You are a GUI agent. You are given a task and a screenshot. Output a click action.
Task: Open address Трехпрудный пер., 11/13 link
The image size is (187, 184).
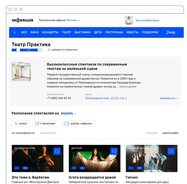pyautogui.click(x=106, y=98)
